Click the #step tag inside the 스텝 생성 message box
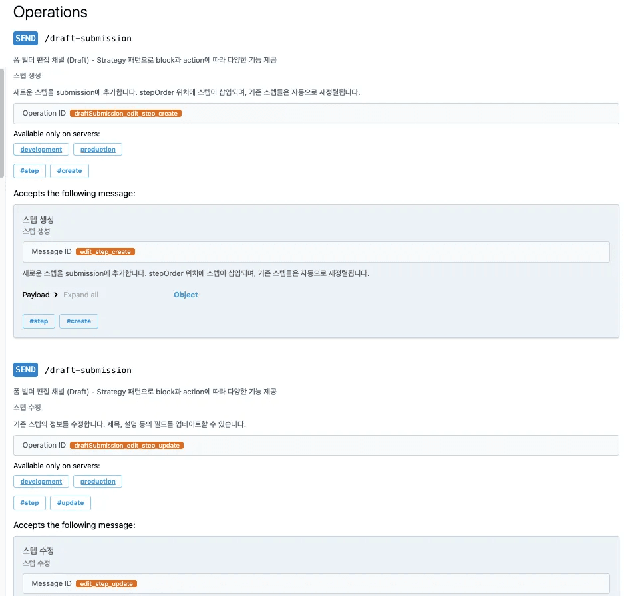 click(x=39, y=321)
